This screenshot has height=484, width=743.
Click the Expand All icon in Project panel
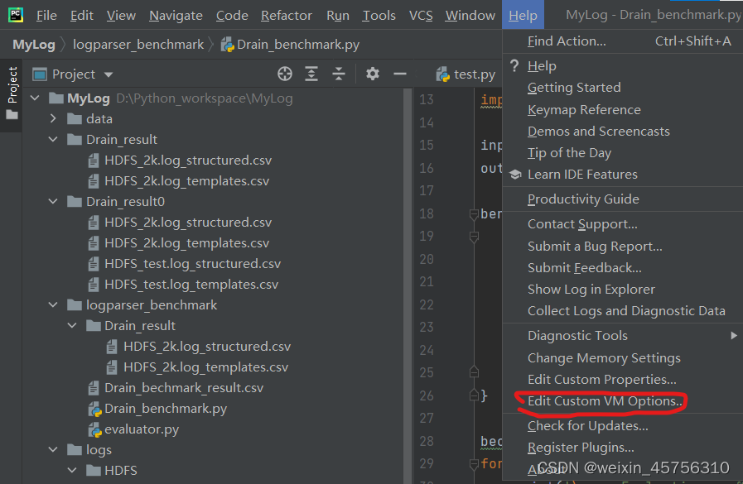[311, 74]
